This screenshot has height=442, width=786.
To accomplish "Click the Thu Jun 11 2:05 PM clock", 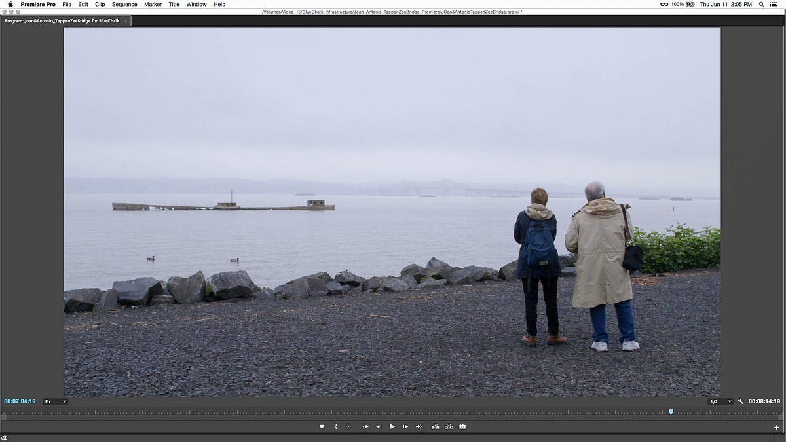I will pyautogui.click(x=726, y=4).
